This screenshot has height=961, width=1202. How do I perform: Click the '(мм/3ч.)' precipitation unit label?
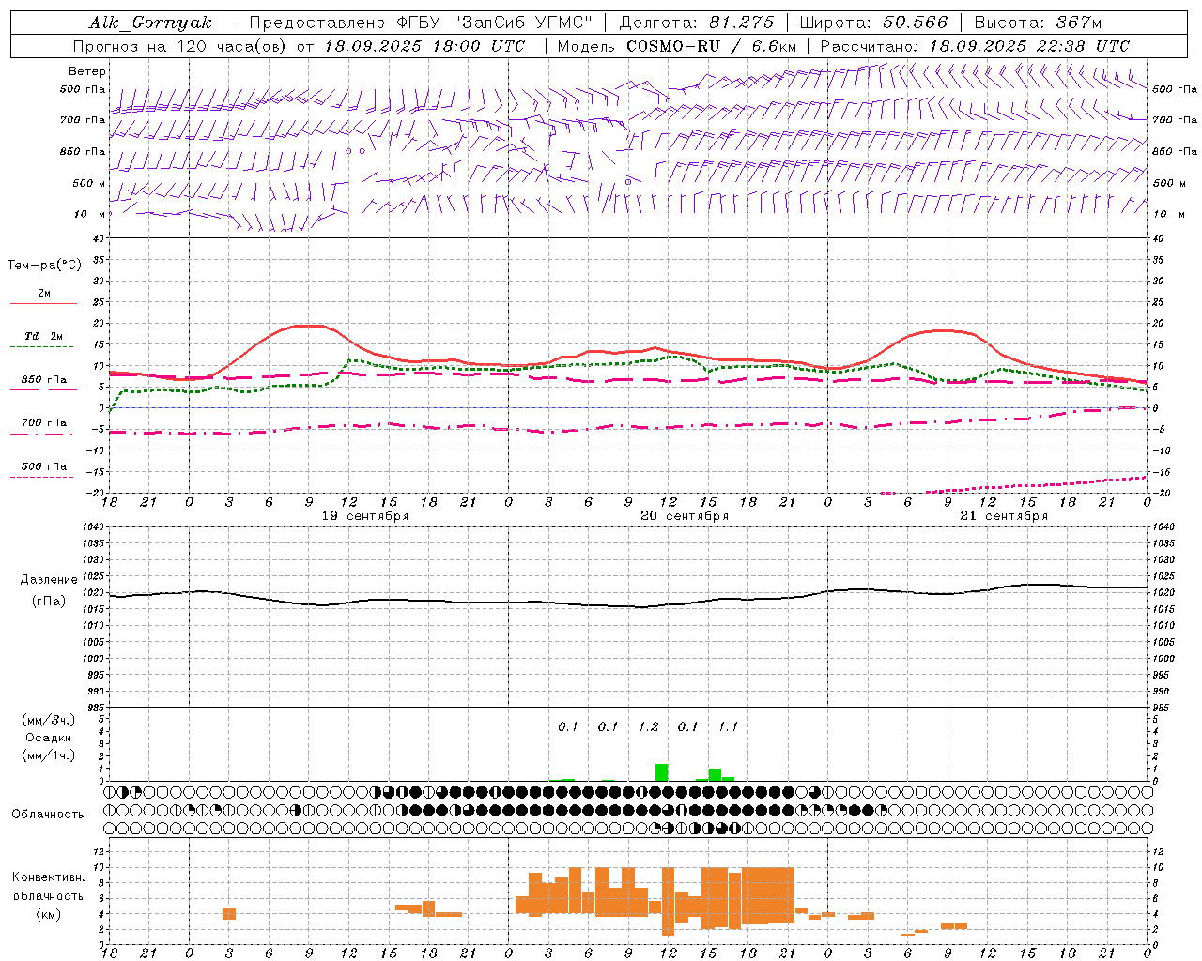coord(48,720)
